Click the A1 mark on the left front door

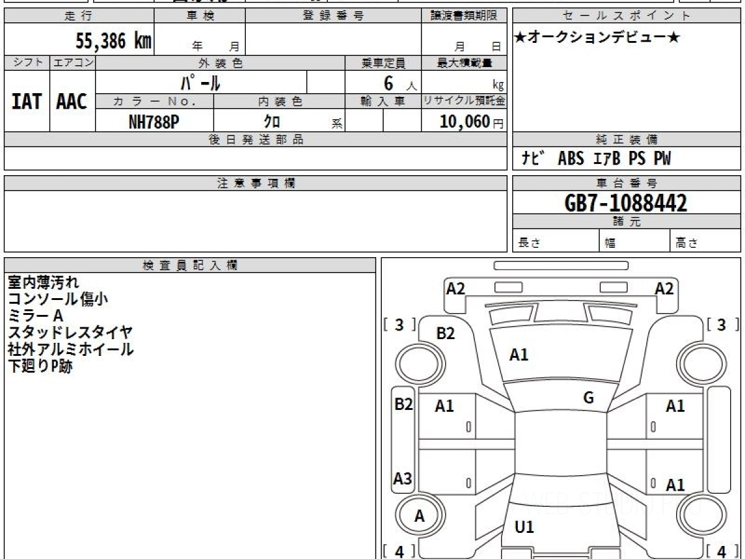coord(444,406)
